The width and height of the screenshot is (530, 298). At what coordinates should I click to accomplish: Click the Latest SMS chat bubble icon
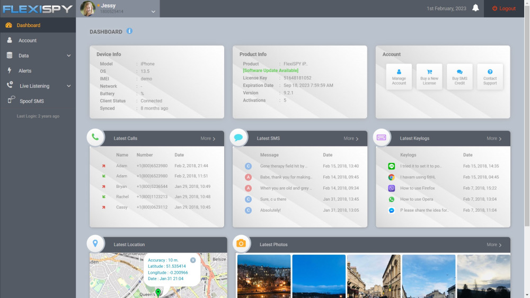(238, 138)
